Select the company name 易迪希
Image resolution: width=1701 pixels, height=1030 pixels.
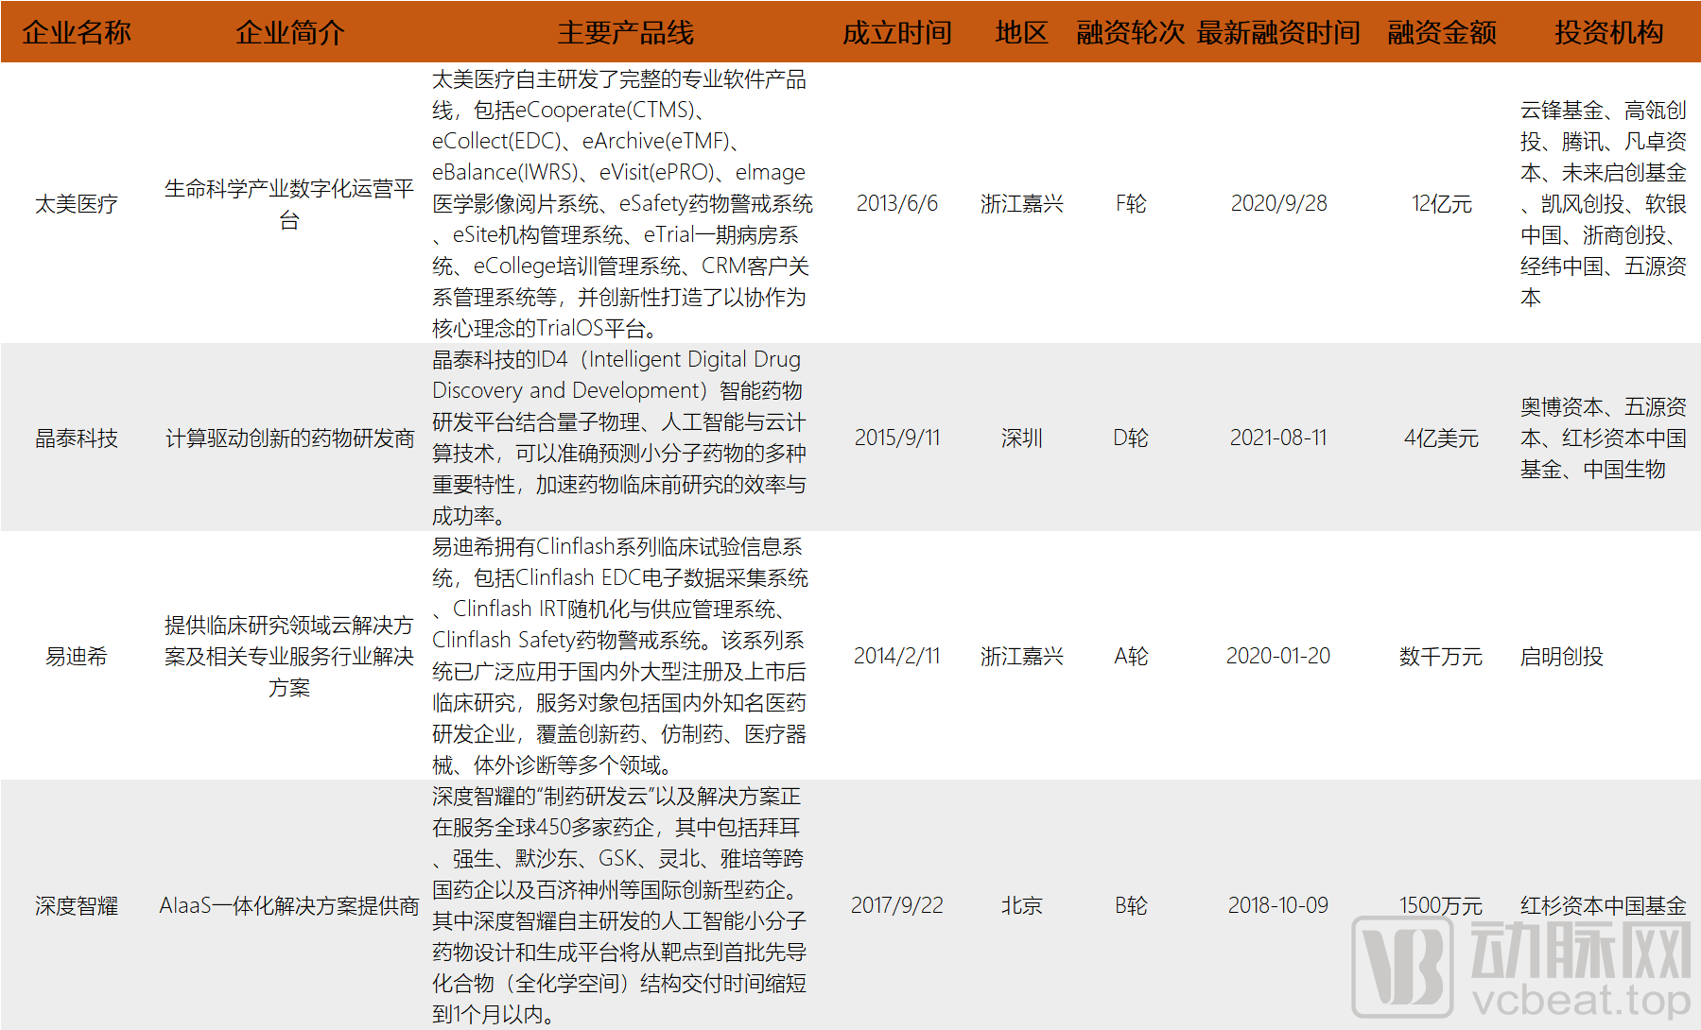(x=77, y=657)
